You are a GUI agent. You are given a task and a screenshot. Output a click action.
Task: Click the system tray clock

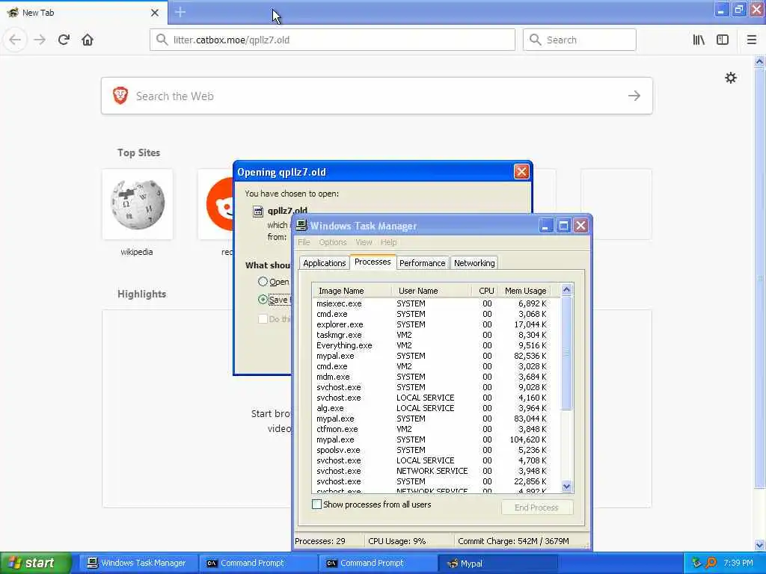pos(738,563)
